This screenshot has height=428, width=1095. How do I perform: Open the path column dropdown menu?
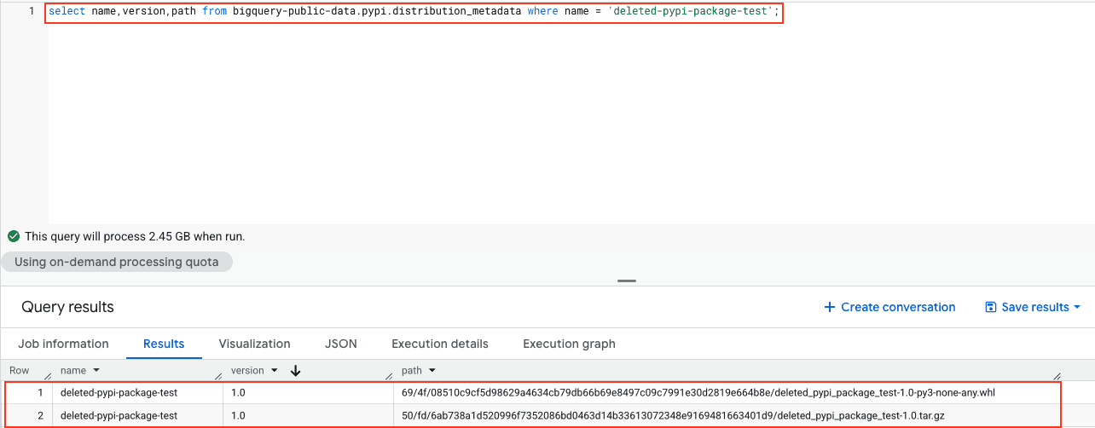point(432,371)
